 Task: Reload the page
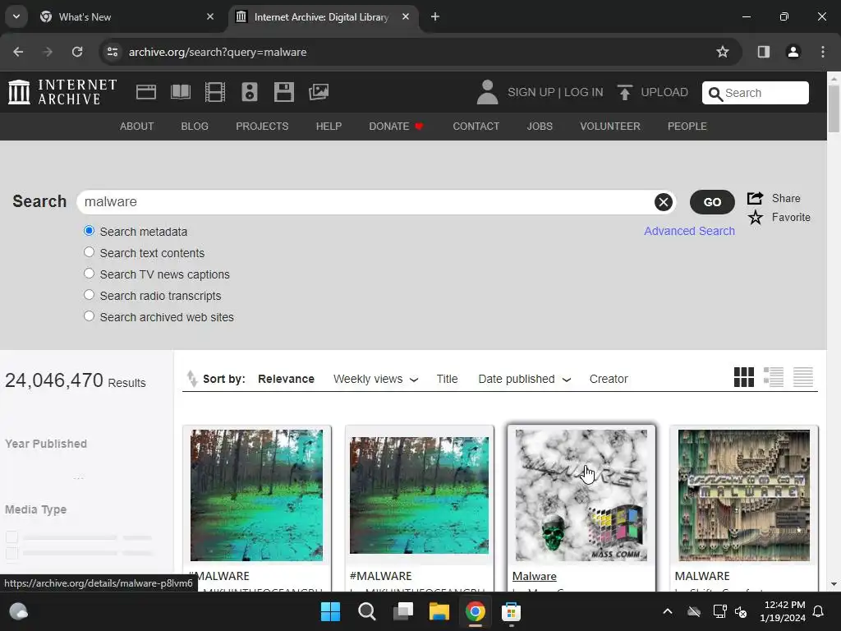click(x=77, y=52)
